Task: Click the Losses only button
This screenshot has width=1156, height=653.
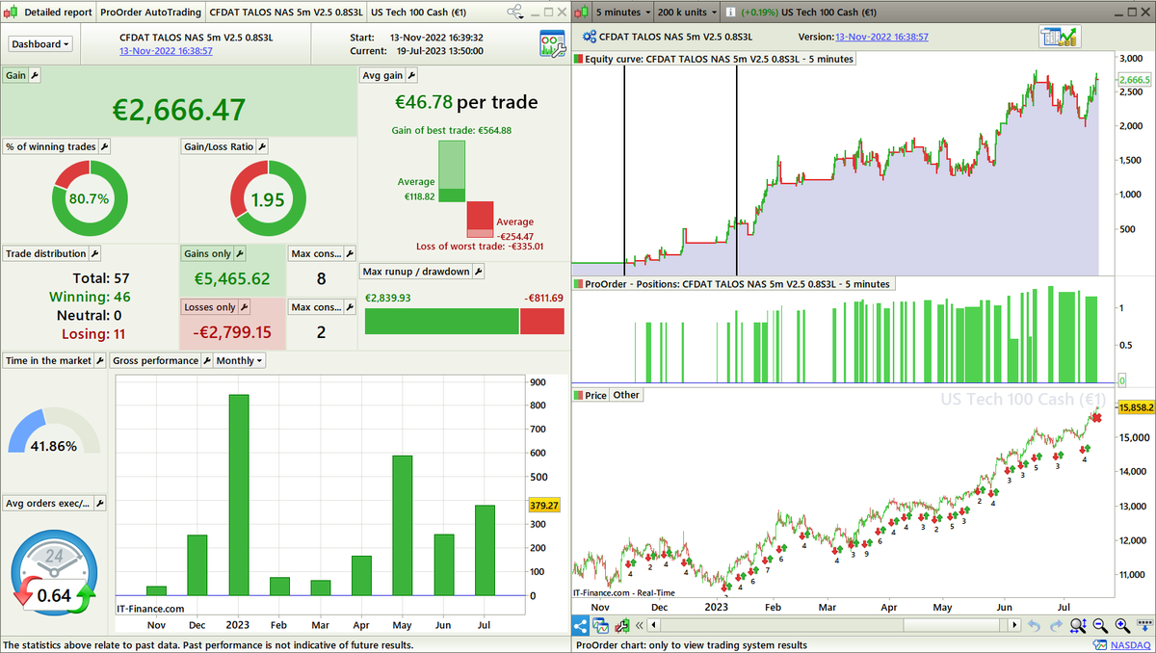Action: [x=209, y=307]
